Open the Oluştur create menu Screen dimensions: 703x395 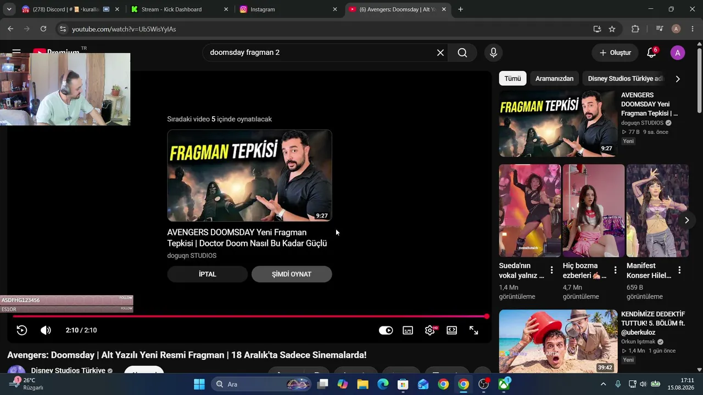point(615,53)
